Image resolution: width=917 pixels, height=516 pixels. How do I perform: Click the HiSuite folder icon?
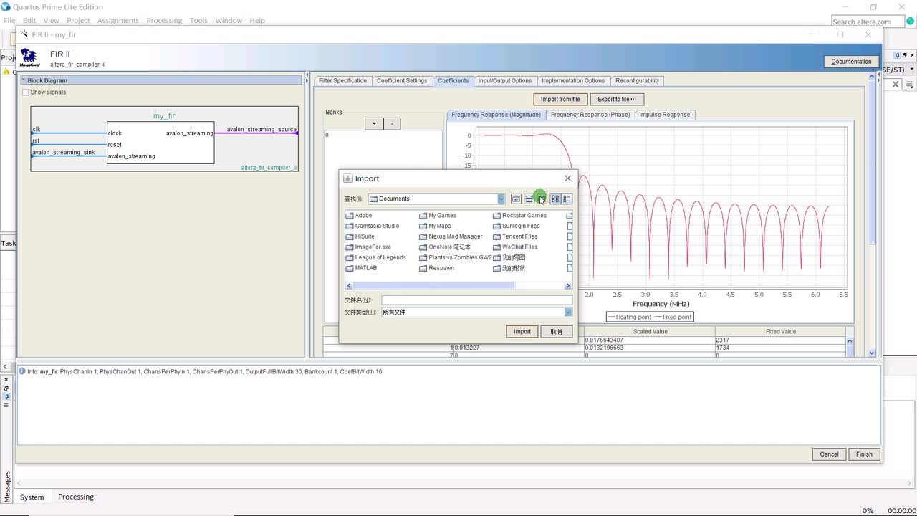[350, 236]
